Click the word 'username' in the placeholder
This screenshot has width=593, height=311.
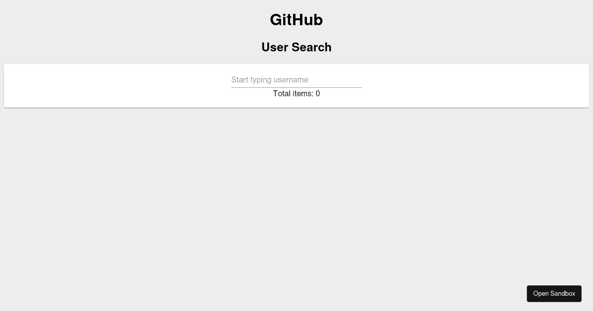coord(291,80)
